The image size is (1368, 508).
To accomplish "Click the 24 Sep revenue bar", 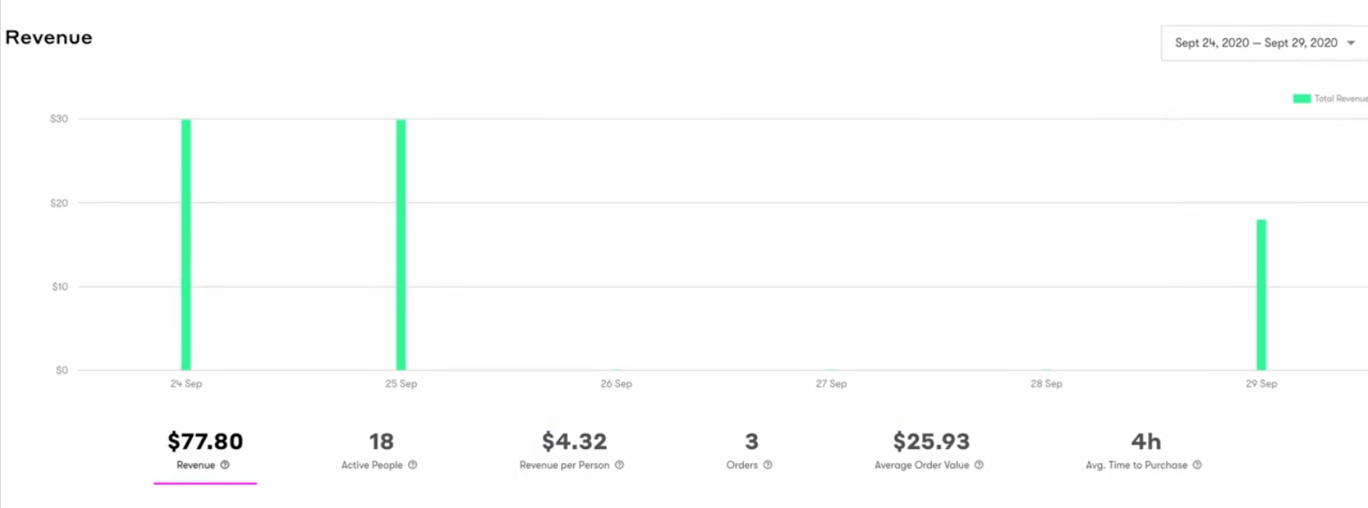I will tap(186, 244).
